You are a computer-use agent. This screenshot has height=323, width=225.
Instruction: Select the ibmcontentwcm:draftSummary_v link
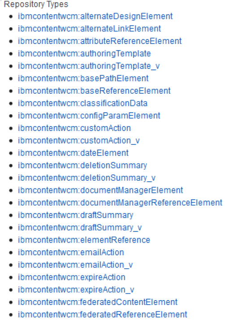(80, 227)
